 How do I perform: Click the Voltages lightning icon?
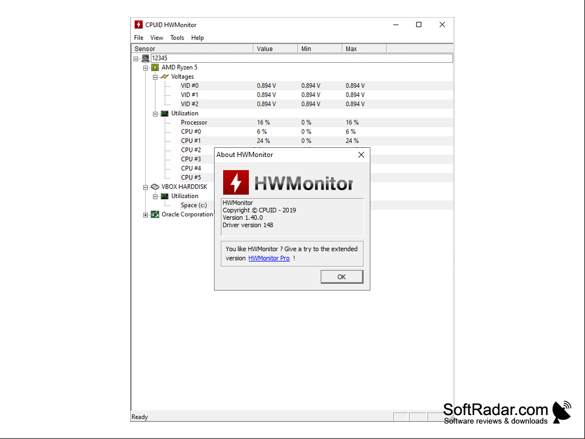click(164, 76)
